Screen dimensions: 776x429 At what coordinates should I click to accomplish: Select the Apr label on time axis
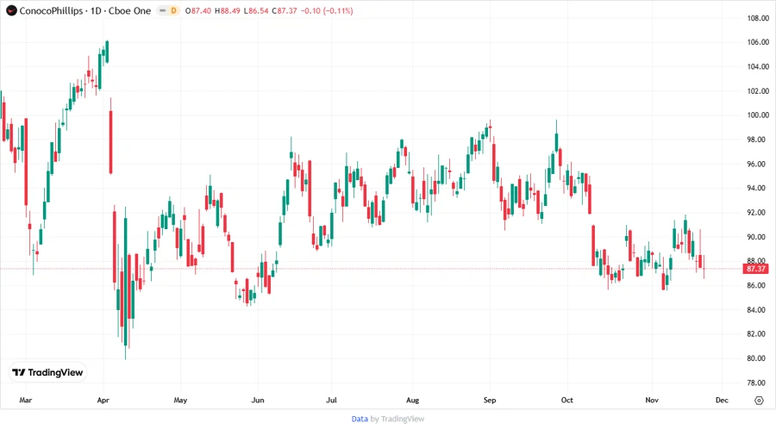tap(103, 401)
